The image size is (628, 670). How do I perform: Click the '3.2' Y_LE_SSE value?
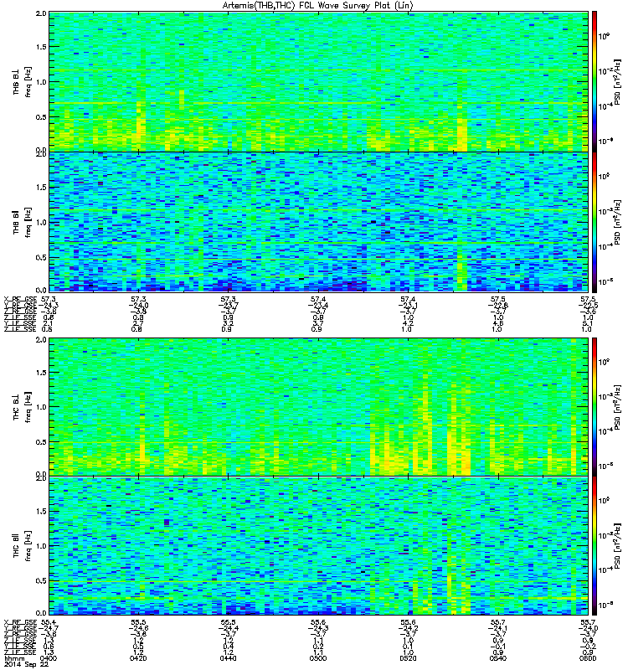(227, 323)
